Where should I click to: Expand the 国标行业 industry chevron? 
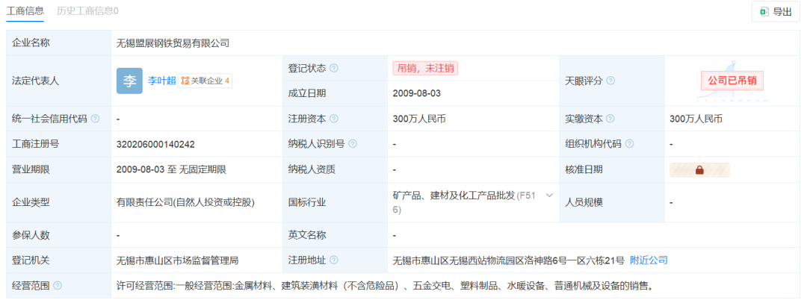(x=549, y=195)
